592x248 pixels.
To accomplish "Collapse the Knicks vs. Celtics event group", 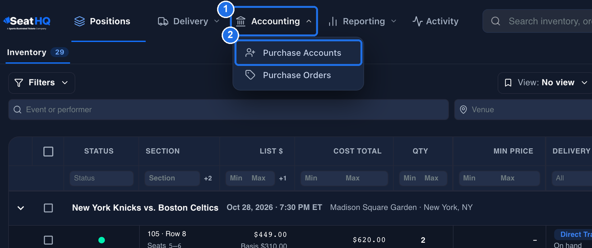I will point(21,208).
